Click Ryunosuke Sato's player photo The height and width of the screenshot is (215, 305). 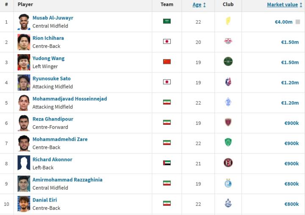pos(24,83)
